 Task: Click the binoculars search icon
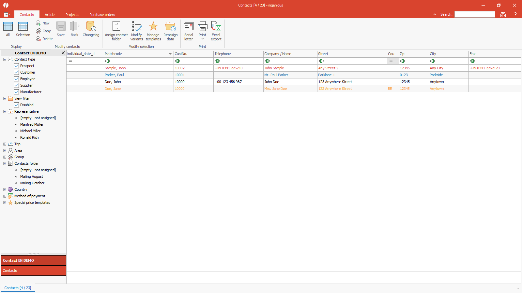coord(503,14)
